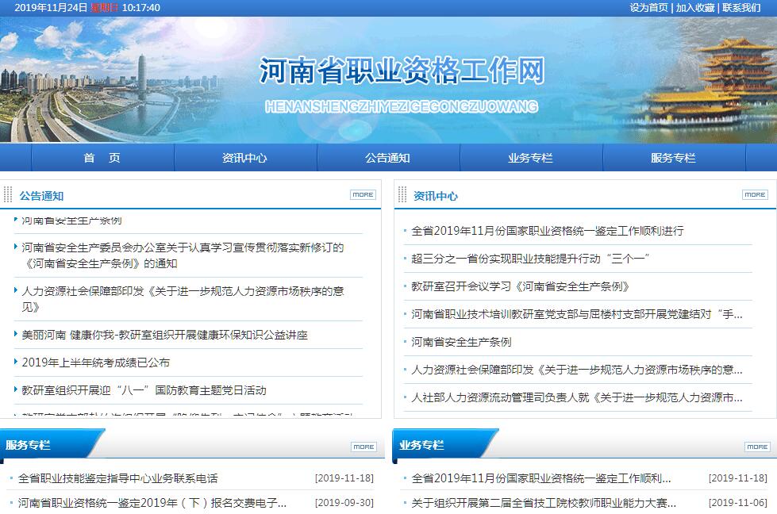Viewport: 777px width, 514px height.
Task: Open 教研室组织开展迎"八一"国防教育主题党日活动 announcement
Action: coord(144,390)
